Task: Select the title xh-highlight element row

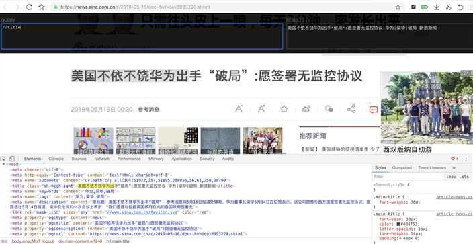Action: point(122,186)
